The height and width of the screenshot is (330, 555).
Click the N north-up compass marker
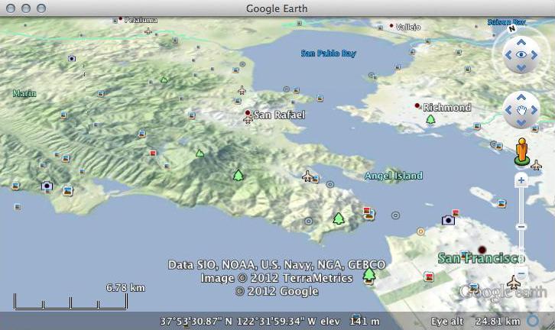511,29
